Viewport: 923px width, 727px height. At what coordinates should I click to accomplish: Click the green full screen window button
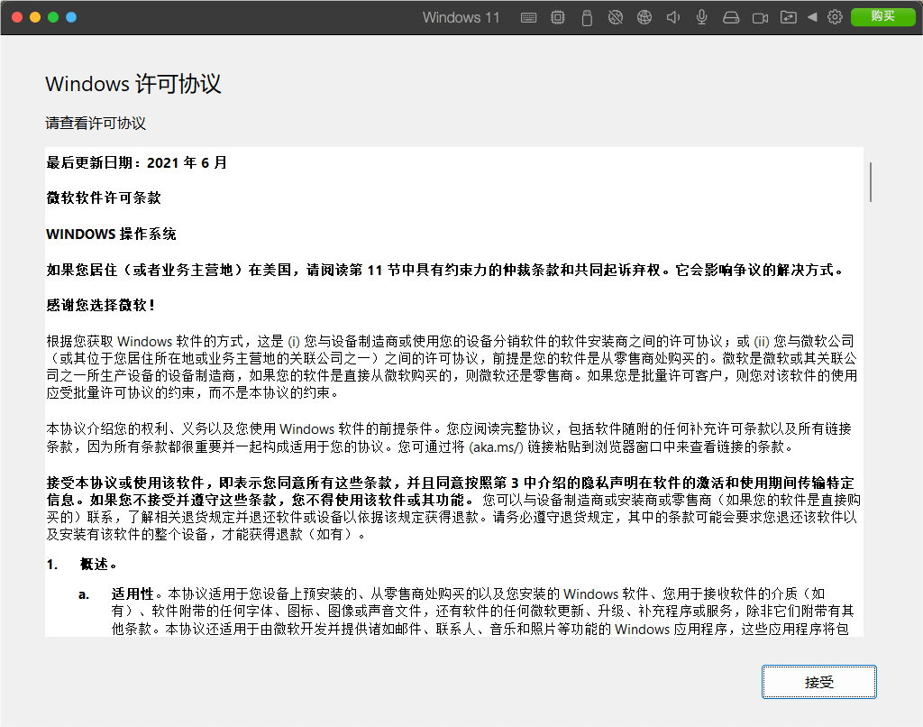click(x=53, y=17)
